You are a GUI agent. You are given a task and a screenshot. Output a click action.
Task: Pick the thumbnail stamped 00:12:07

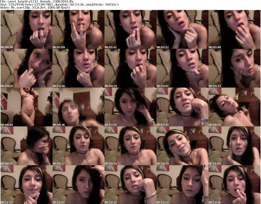tap(79, 185)
